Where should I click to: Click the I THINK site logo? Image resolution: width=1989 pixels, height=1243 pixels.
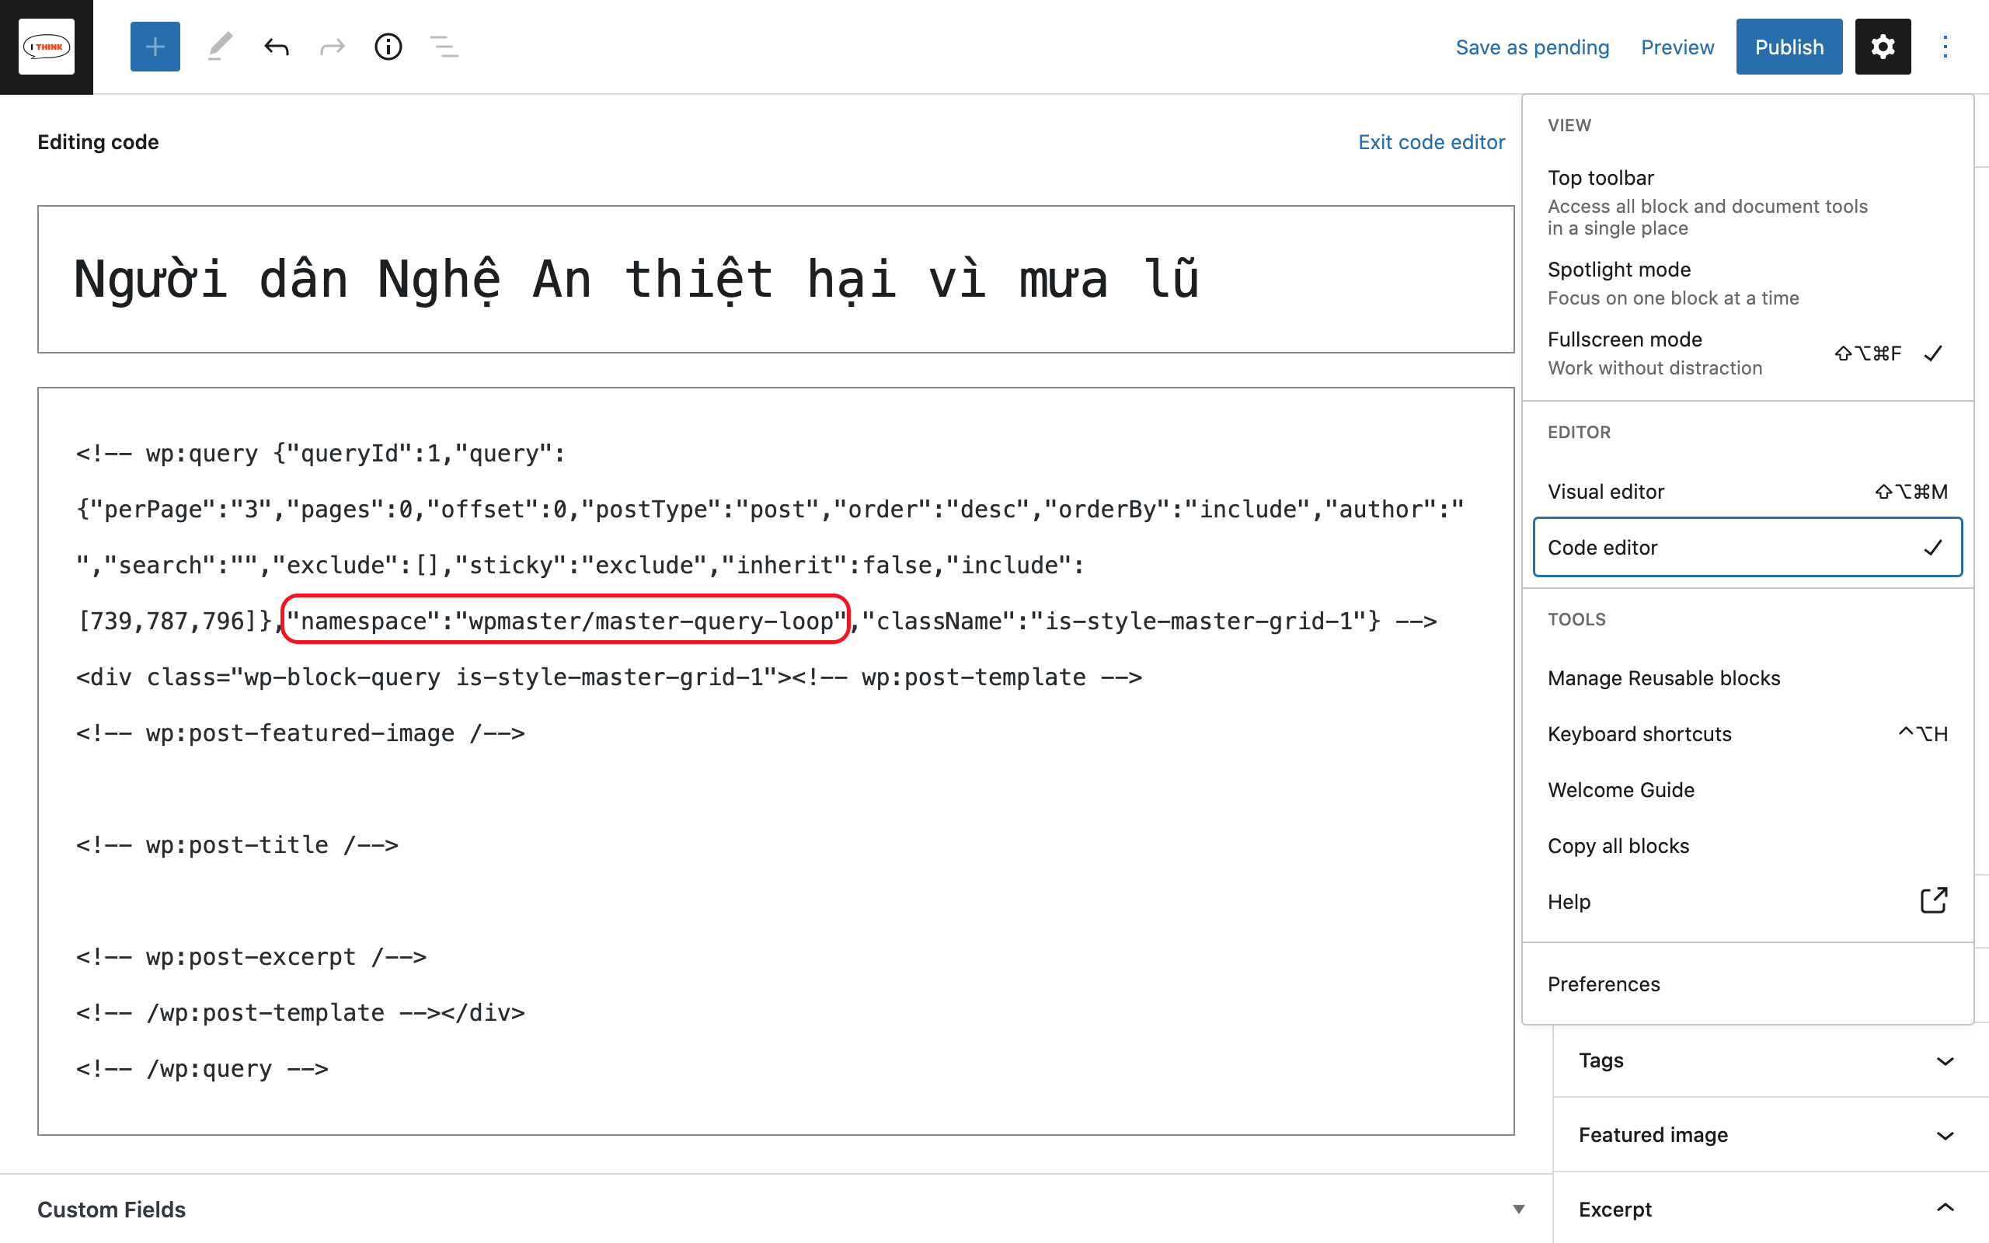[46, 47]
